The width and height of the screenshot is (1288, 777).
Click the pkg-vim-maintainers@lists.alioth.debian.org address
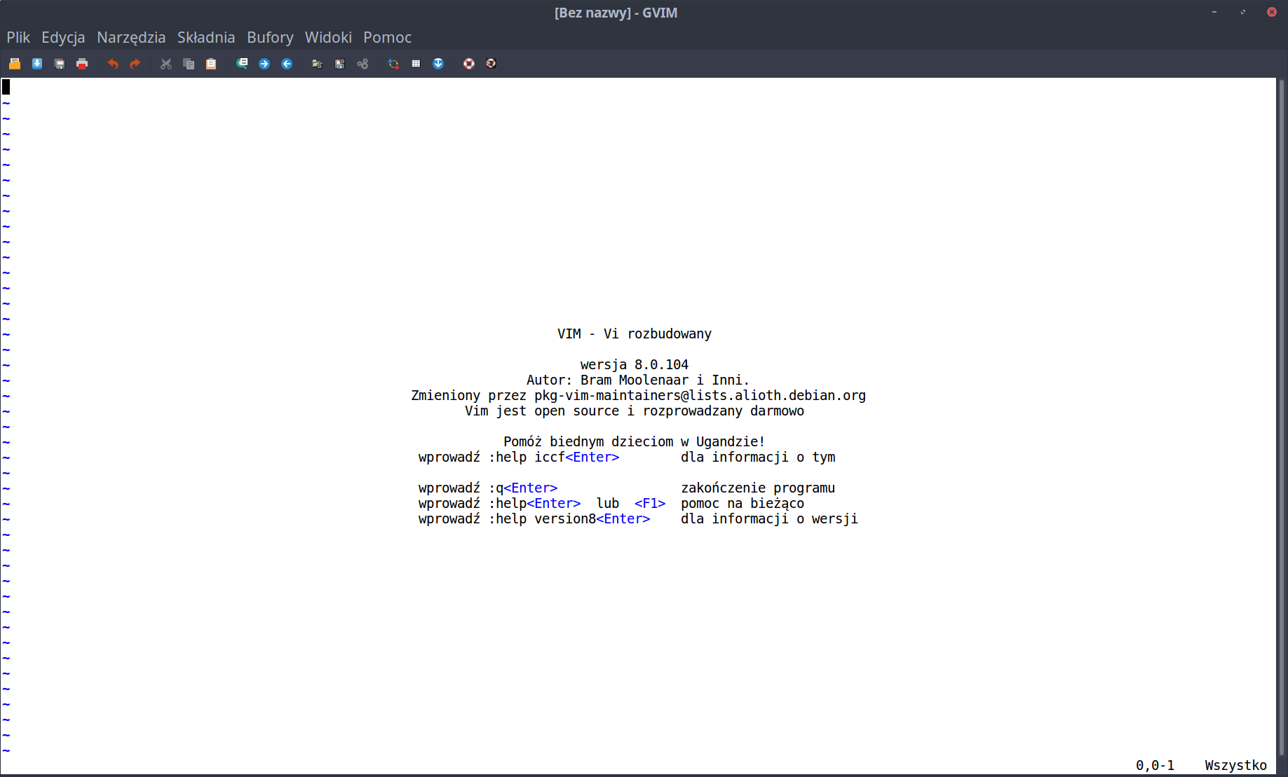point(700,395)
